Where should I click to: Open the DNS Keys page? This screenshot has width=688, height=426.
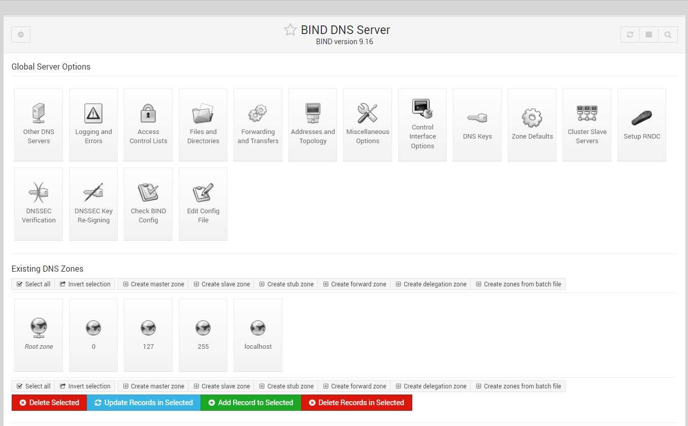coord(477,124)
